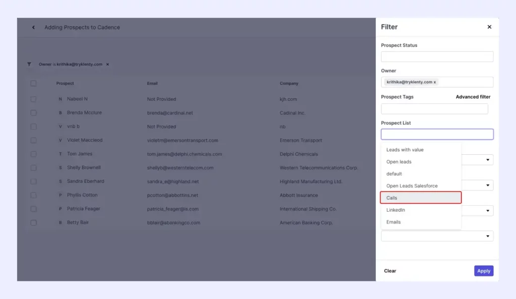Click company Highland Manufacturing Ltd.

[x=311, y=182]
